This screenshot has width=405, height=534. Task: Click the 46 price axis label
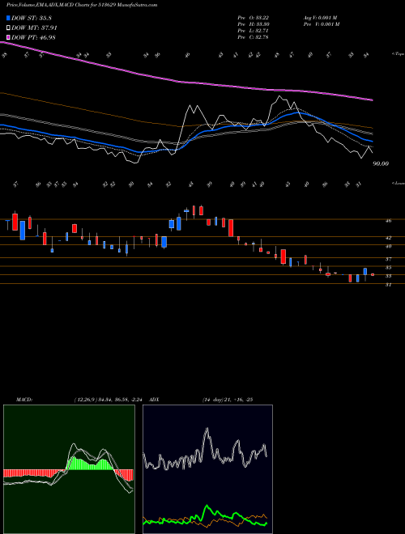point(388,221)
